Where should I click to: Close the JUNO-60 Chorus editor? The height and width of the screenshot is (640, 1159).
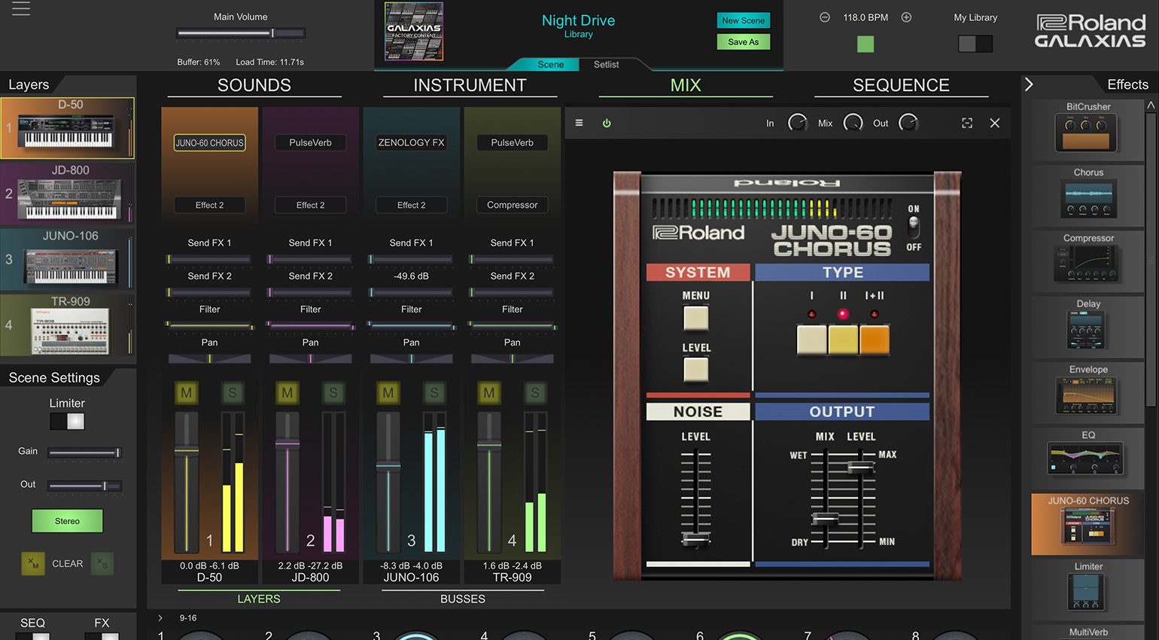pyautogui.click(x=994, y=123)
